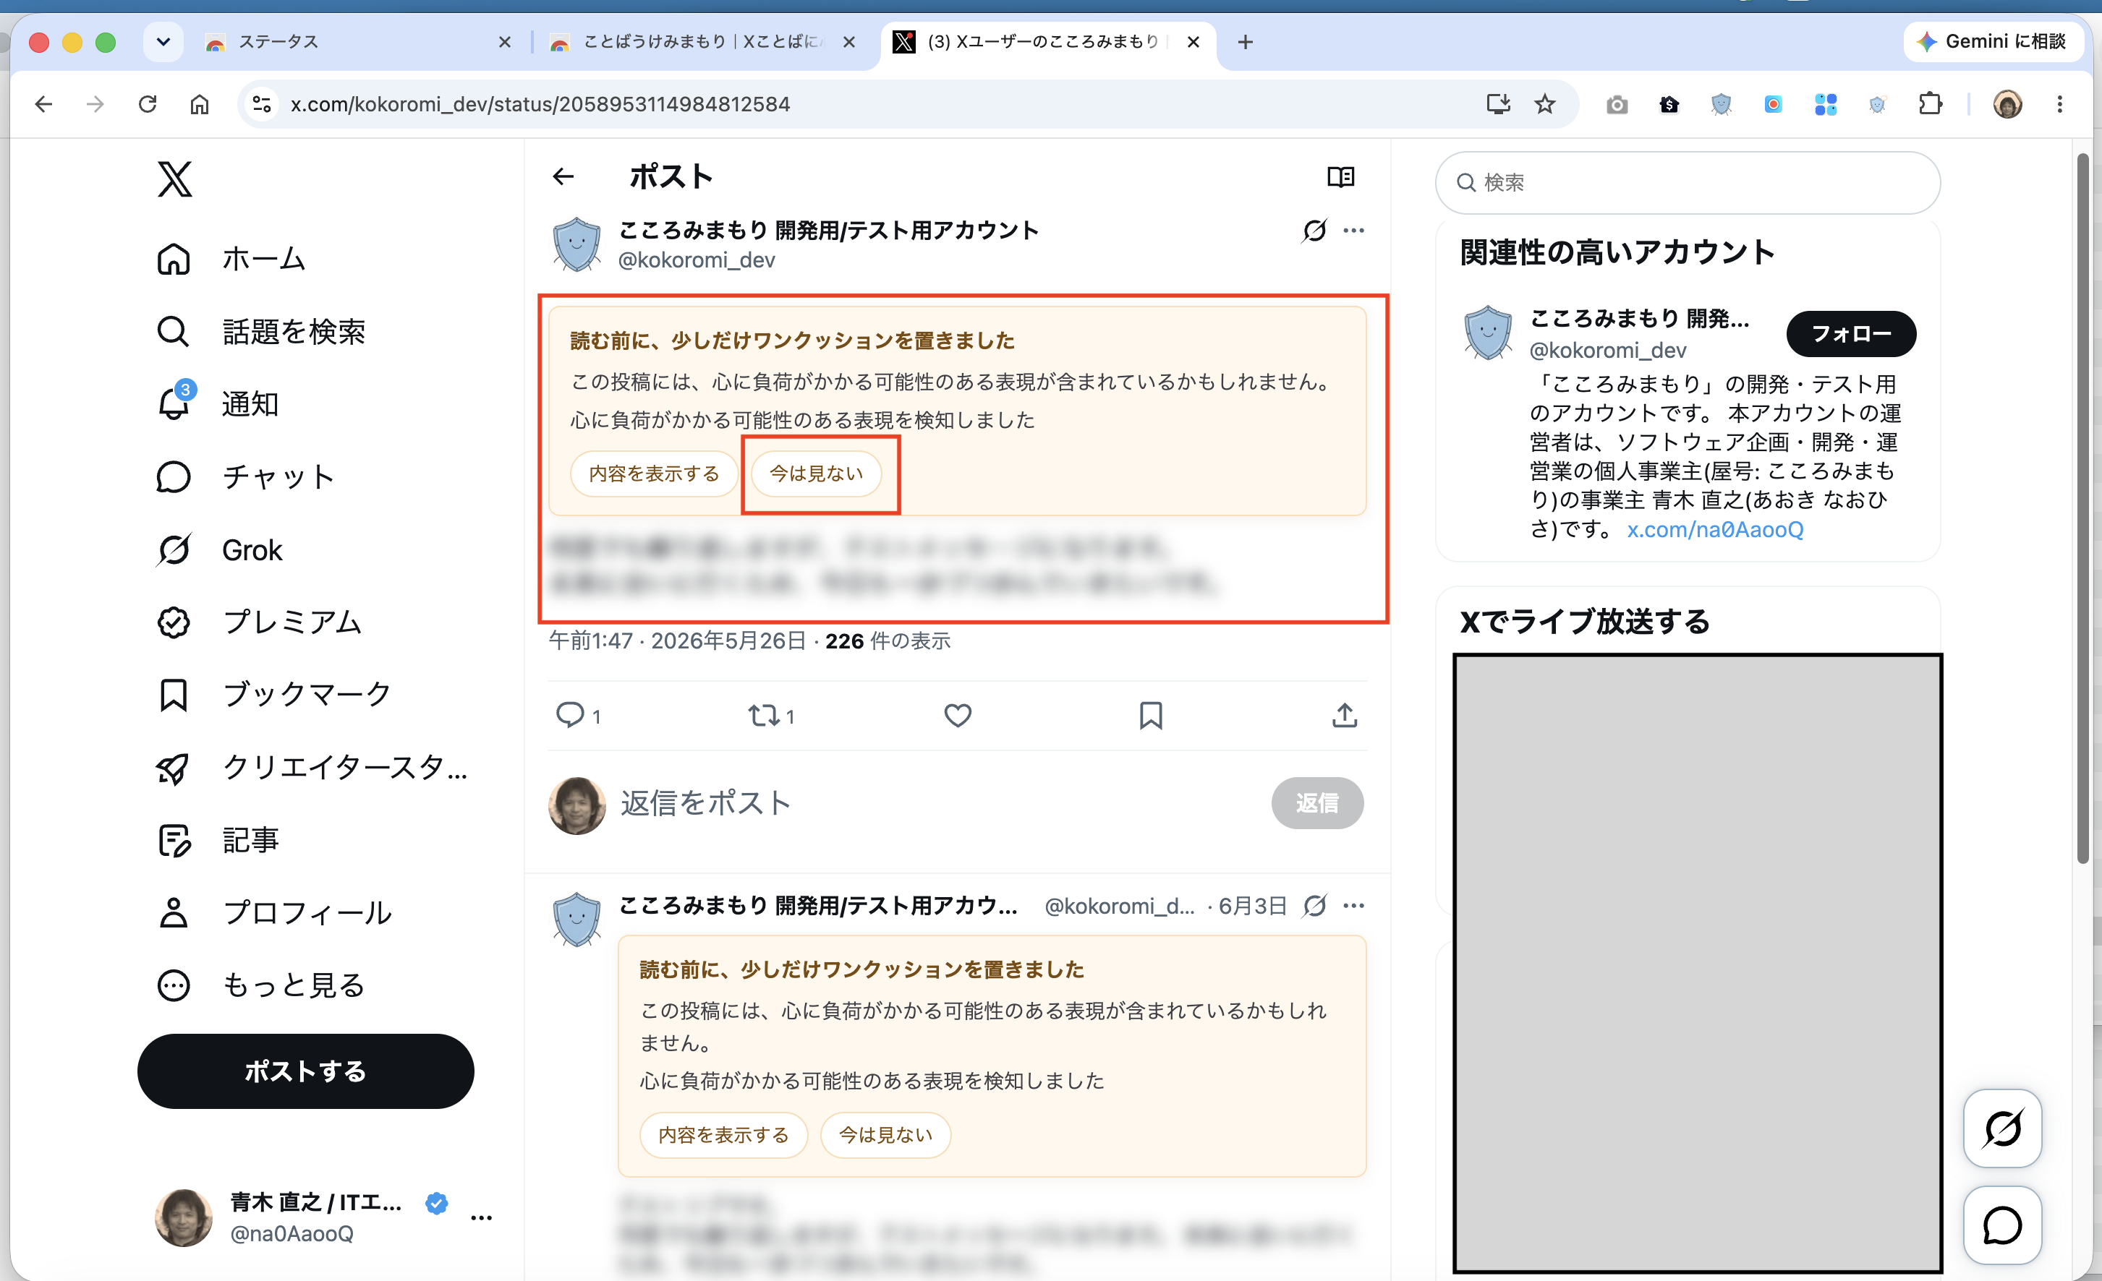Click the page vertical scrollbar
Screen dimensions: 2102x1281
click(2082, 507)
